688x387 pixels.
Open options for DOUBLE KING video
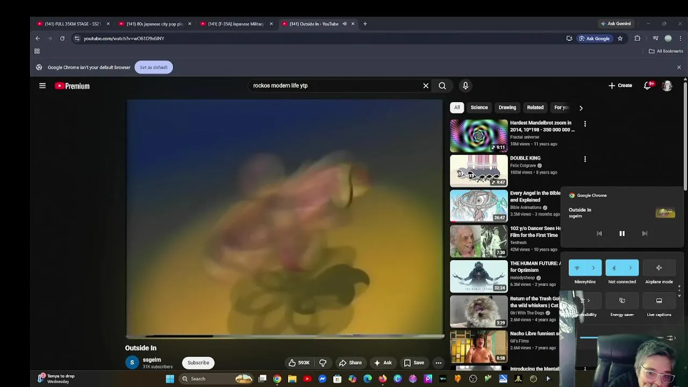point(585,159)
